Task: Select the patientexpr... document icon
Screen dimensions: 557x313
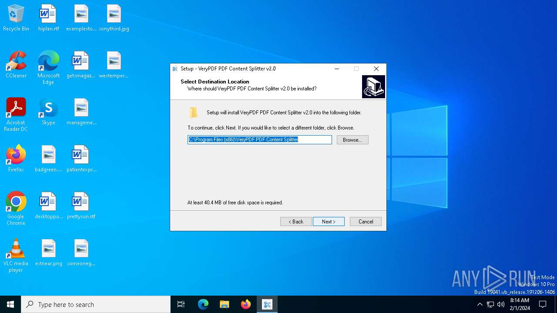Action: 81,159
